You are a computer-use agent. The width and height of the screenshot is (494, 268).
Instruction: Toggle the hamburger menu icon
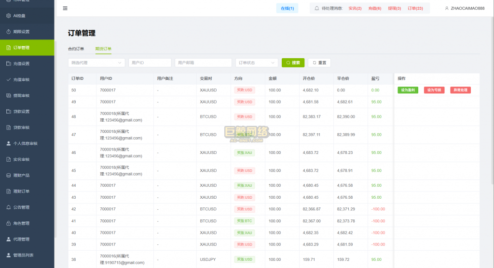[65, 8]
